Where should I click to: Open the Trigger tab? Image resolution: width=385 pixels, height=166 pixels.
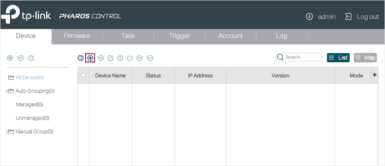179,36
